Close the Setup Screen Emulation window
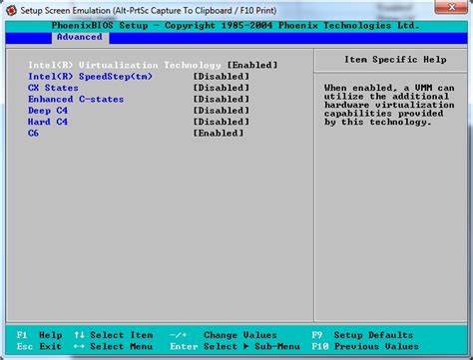Image resolution: width=473 pixels, height=360 pixels. pyautogui.click(x=451, y=7)
